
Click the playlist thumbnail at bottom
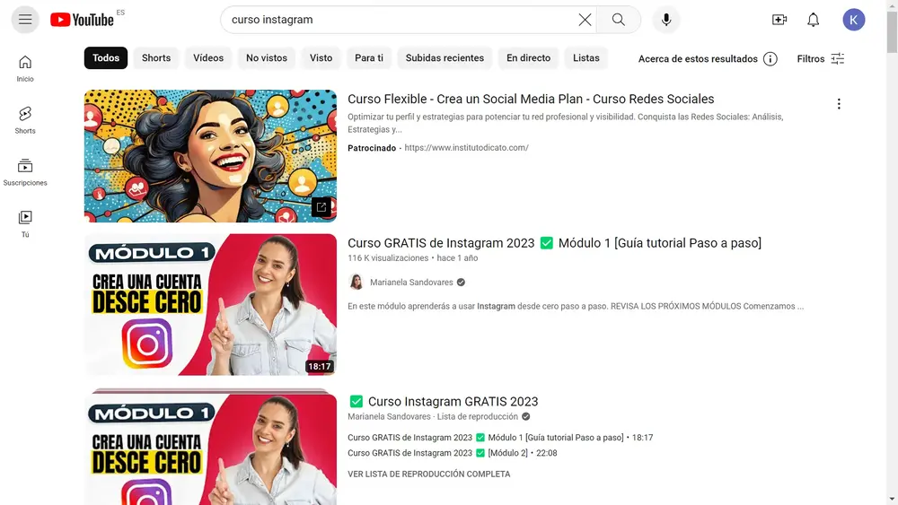coord(210,448)
